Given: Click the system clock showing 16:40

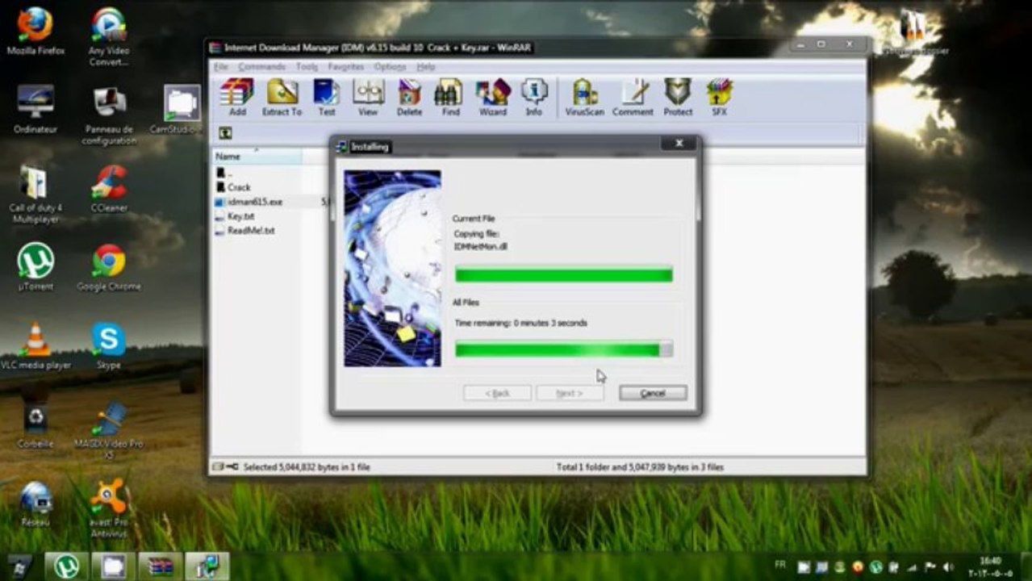Looking at the screenshot, I should pos(990,566).
